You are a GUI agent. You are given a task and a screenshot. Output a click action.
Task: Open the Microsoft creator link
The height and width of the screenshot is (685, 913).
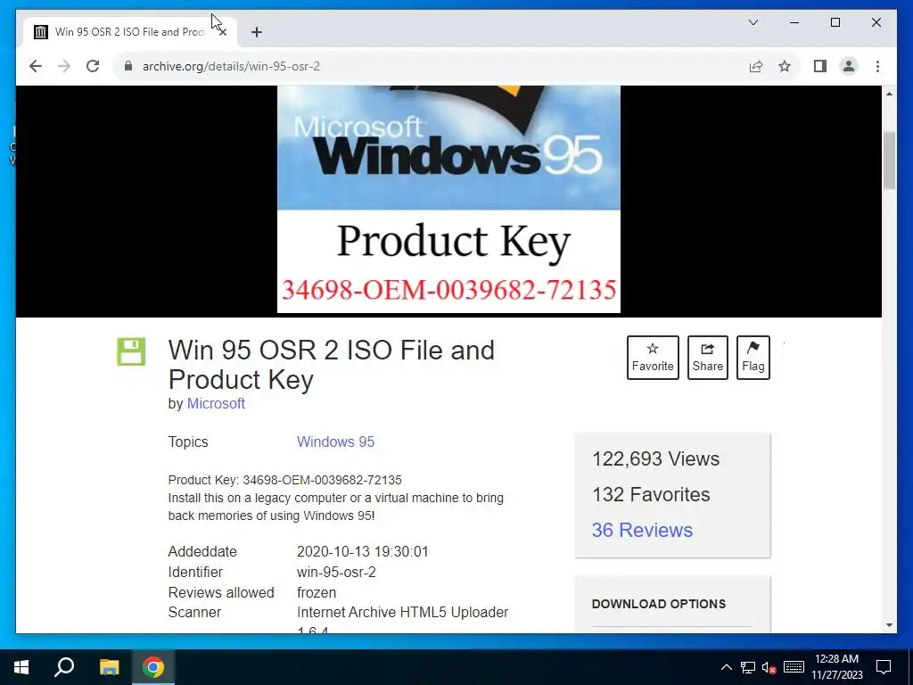216,404
